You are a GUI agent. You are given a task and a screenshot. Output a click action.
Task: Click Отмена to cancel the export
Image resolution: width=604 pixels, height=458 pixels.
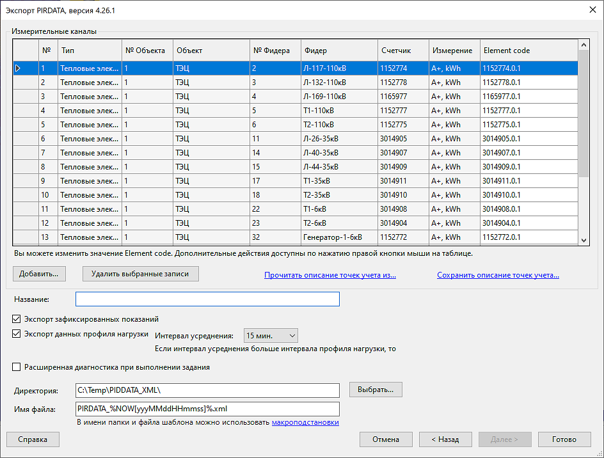(386, 439)
